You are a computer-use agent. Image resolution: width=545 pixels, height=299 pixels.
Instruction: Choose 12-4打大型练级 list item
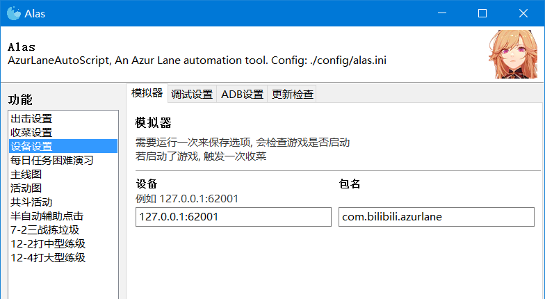click(x=48, y=258)
